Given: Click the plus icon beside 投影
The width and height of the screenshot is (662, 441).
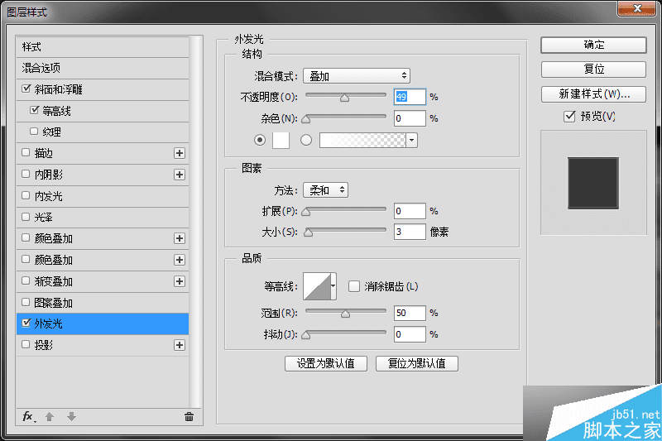Looking at the screenshot, I should (x=180, y=345).
